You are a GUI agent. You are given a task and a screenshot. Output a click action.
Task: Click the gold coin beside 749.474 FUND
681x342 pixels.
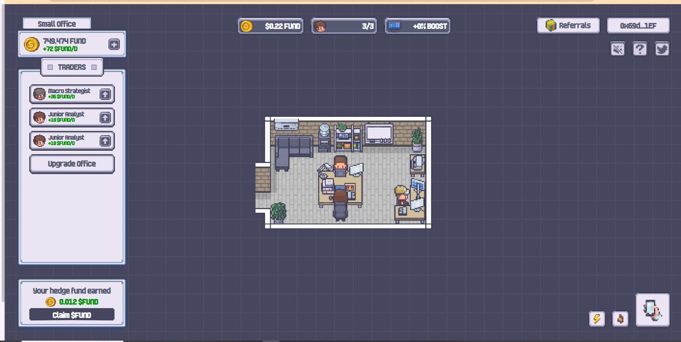[x=32, y=44]
